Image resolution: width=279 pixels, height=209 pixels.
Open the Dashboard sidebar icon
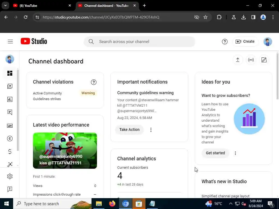click(10, 73)
